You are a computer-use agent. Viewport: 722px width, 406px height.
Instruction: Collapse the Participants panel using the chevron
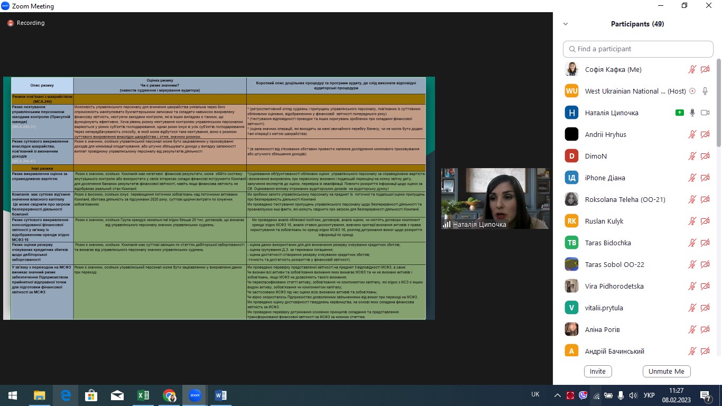pyautogui.click(x=566, y=24)
